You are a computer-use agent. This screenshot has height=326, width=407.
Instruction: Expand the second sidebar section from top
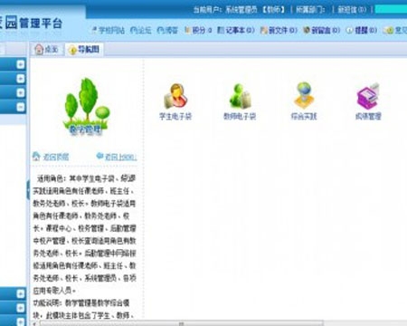[21, 79]
